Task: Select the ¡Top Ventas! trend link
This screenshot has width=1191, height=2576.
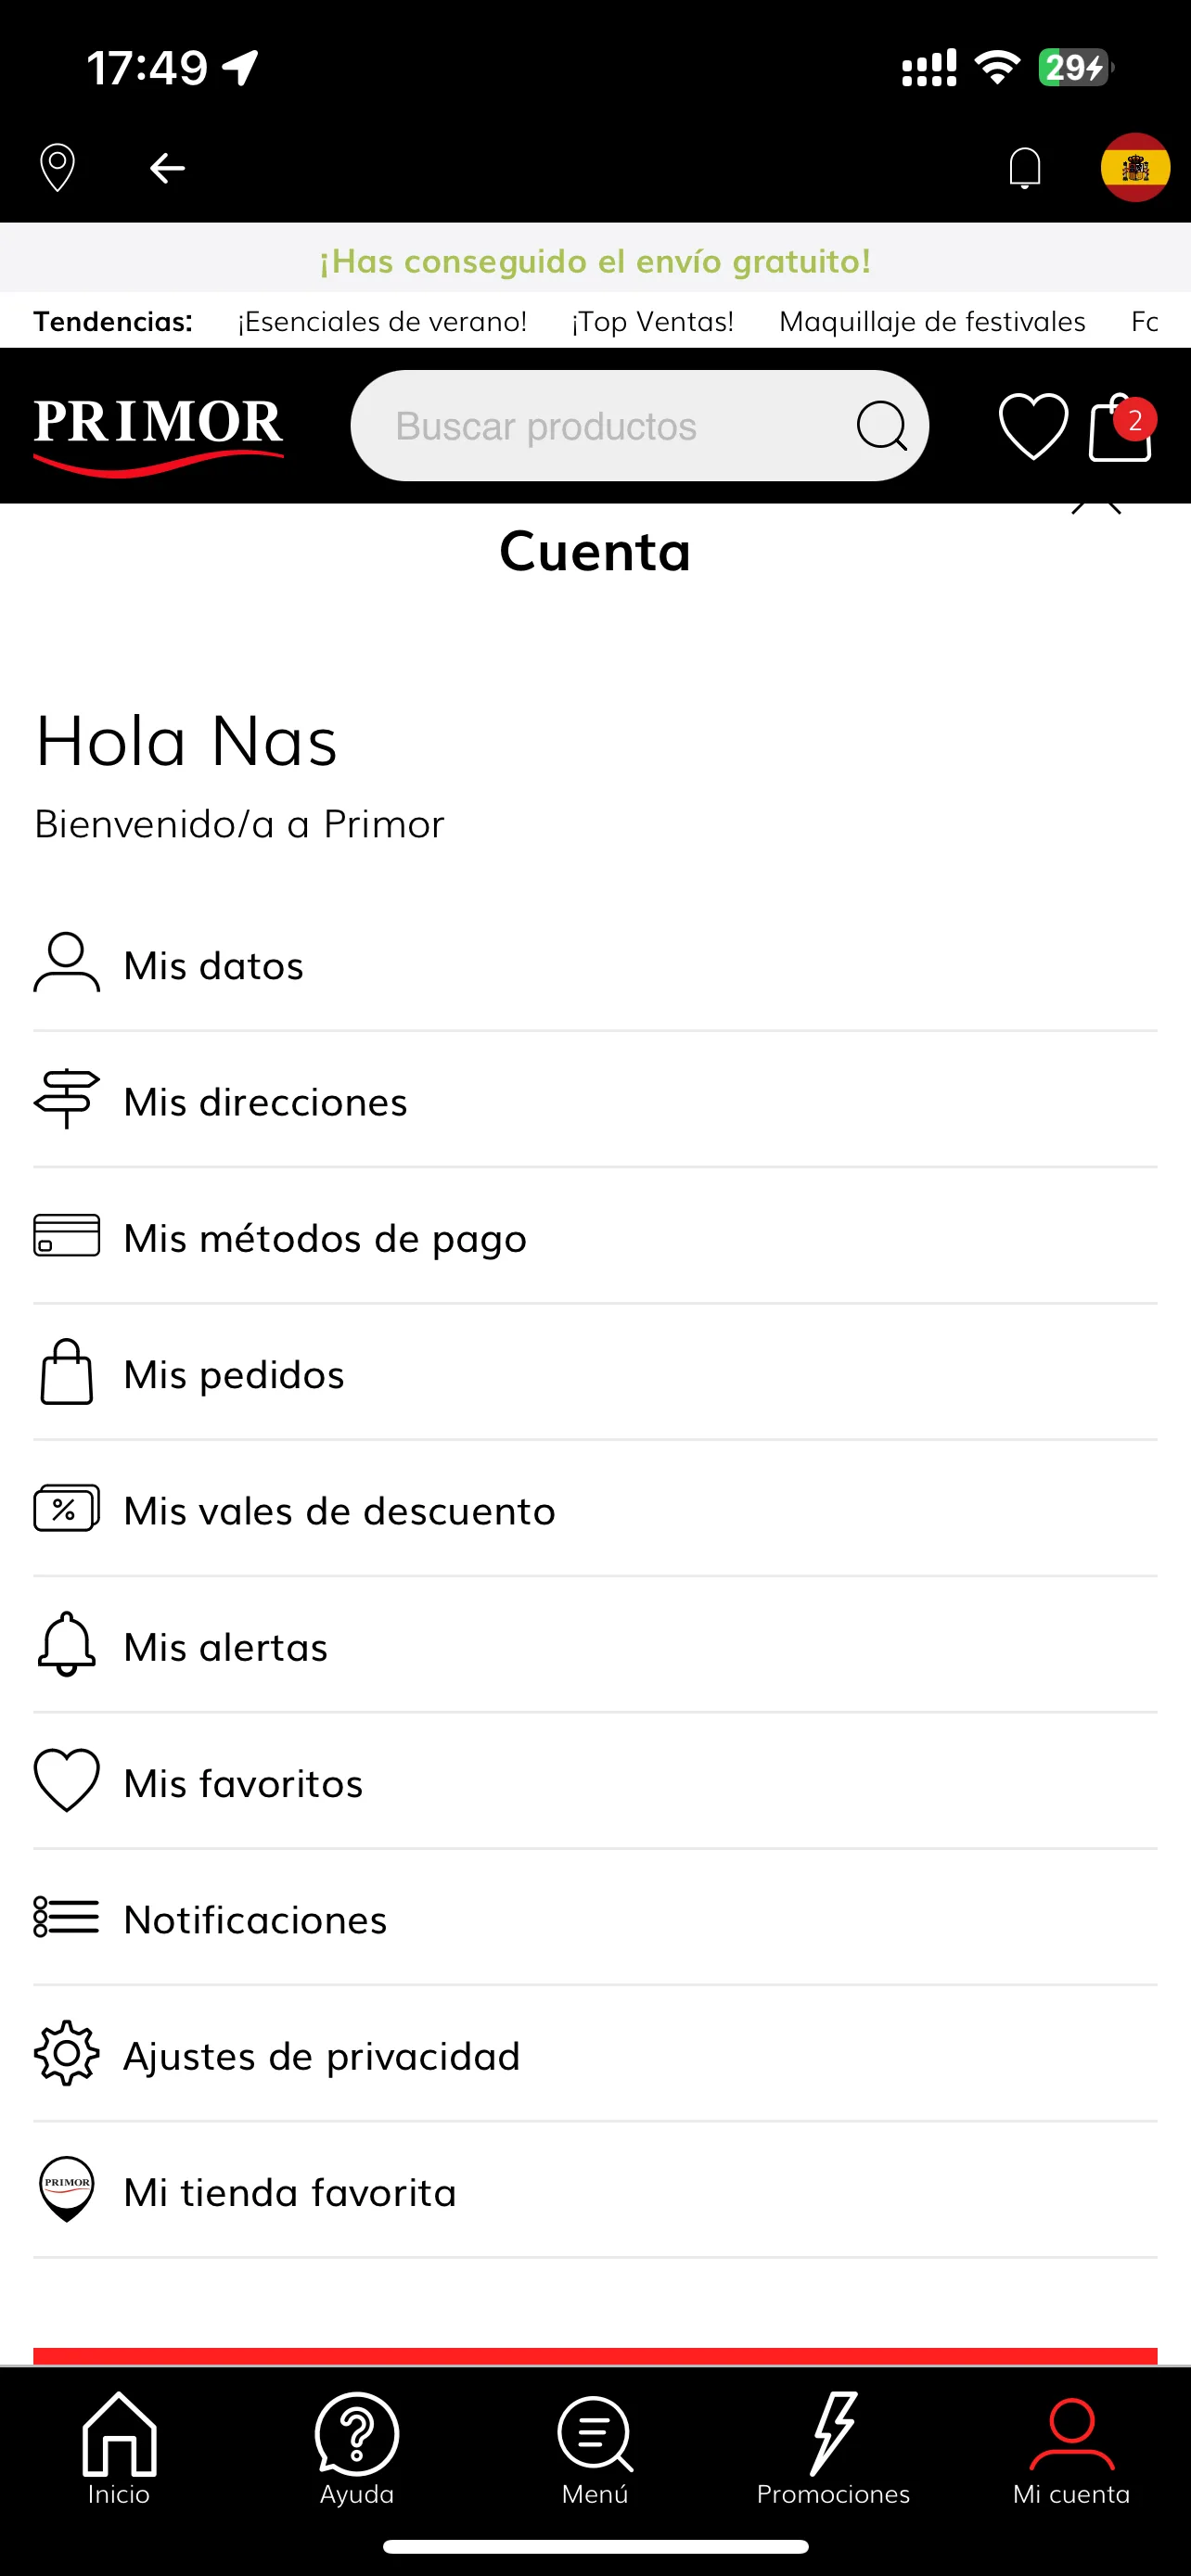Action: pos(653,321)
